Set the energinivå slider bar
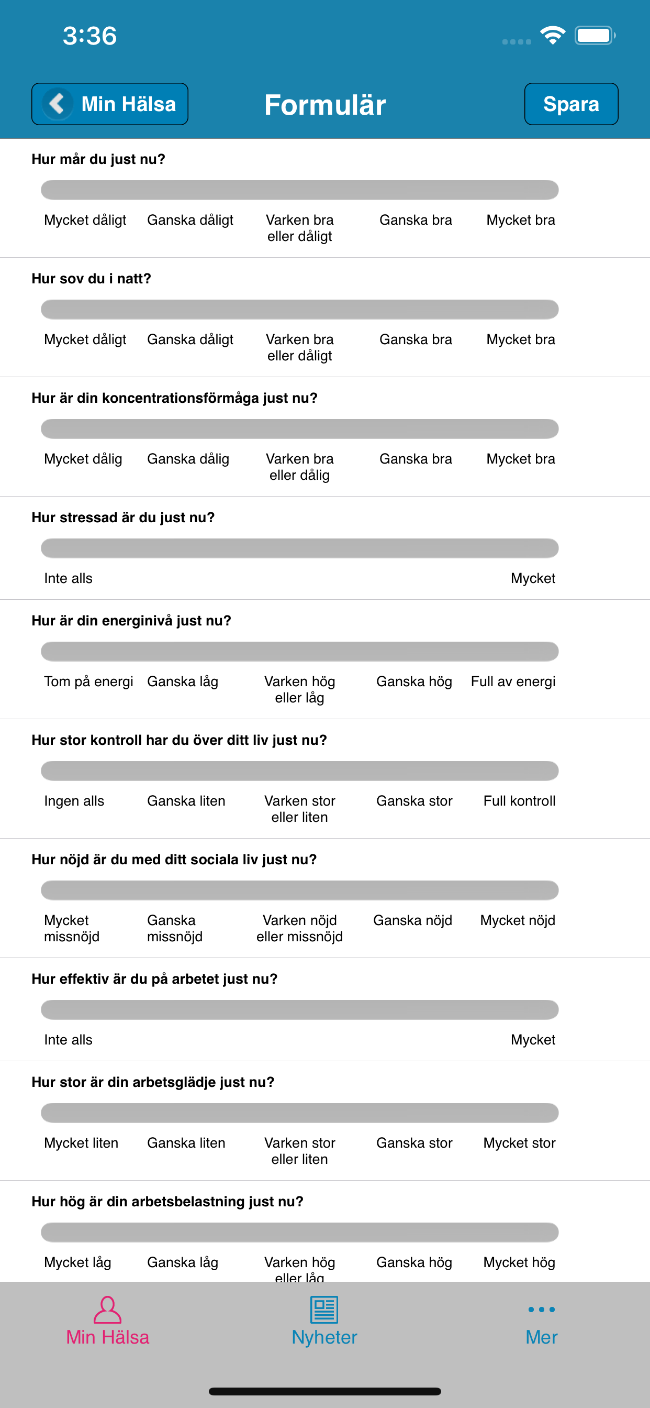The height and width of the screenshot is (1408, 650). 300,652
